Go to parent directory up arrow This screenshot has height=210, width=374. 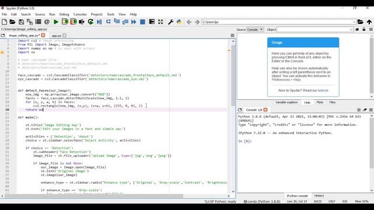click(369, 22)
